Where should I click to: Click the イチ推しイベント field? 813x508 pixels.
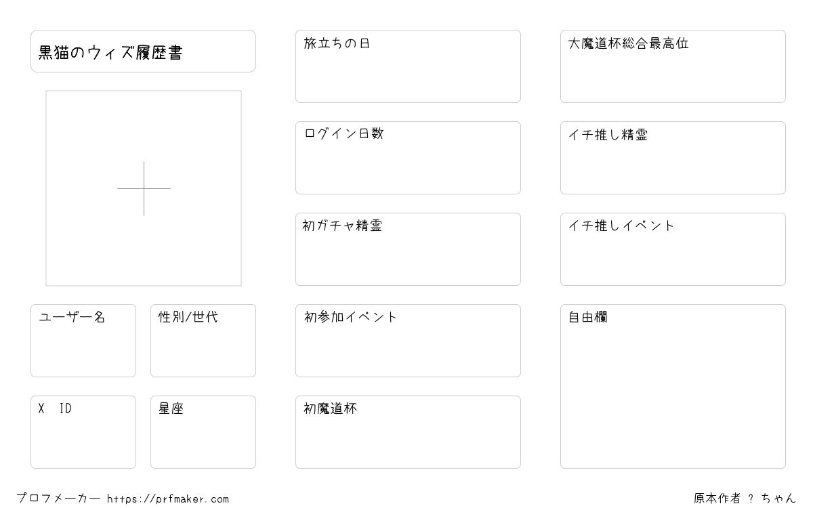pos(673,249)
